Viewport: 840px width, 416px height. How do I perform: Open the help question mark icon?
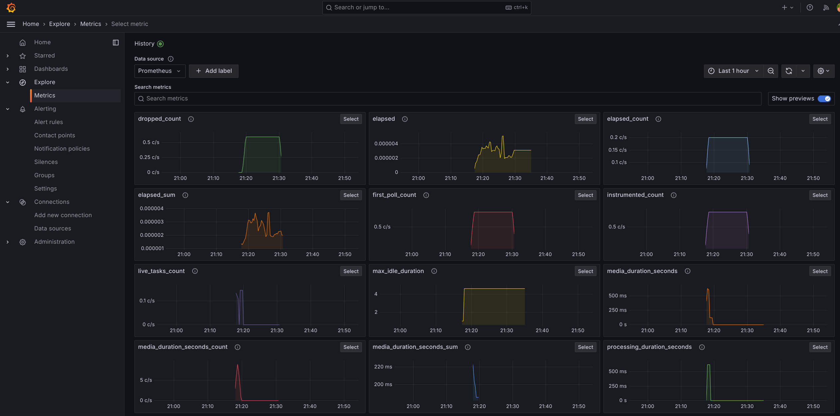tap(810, 7)
